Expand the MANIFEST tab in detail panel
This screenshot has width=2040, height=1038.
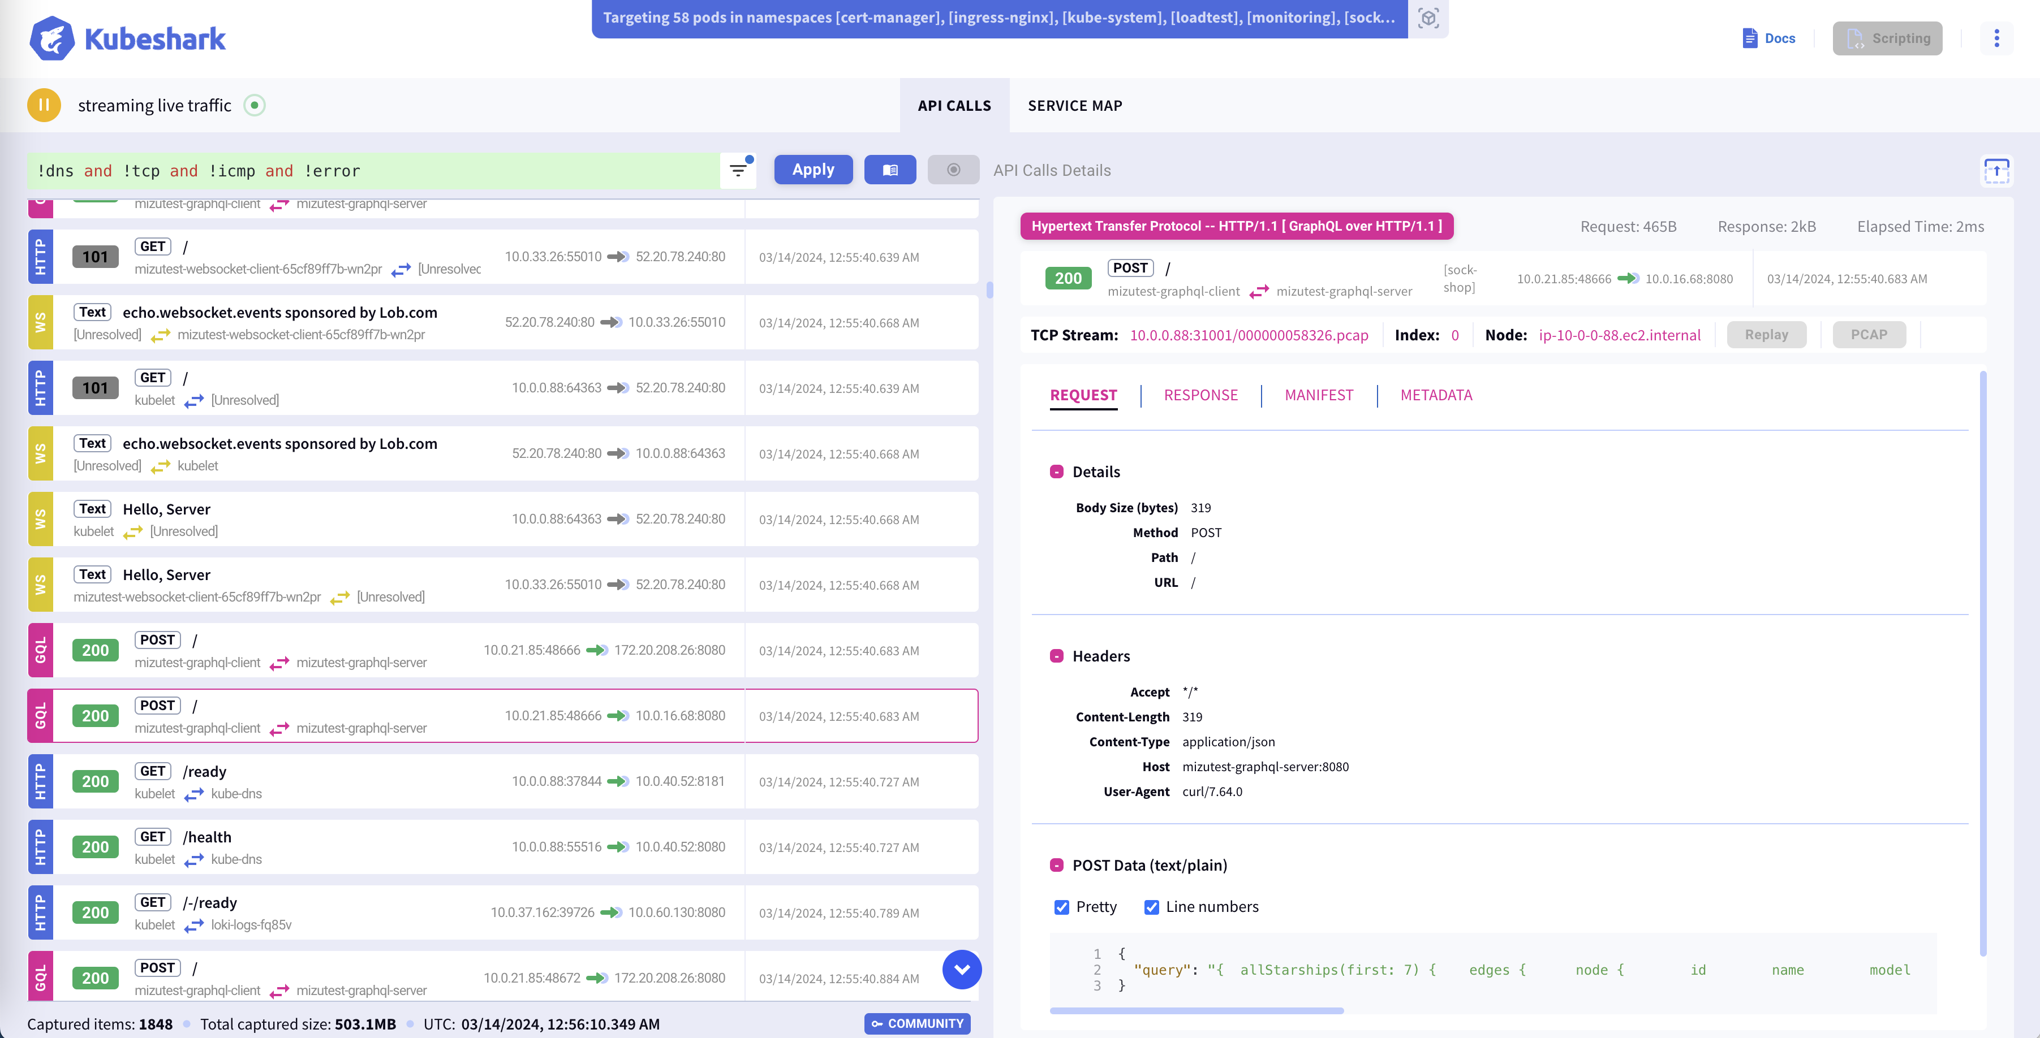(x=1317, y=393)
